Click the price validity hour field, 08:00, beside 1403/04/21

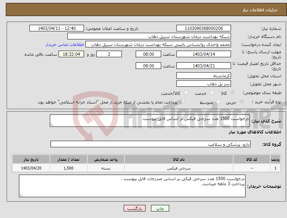coord(148,66)
